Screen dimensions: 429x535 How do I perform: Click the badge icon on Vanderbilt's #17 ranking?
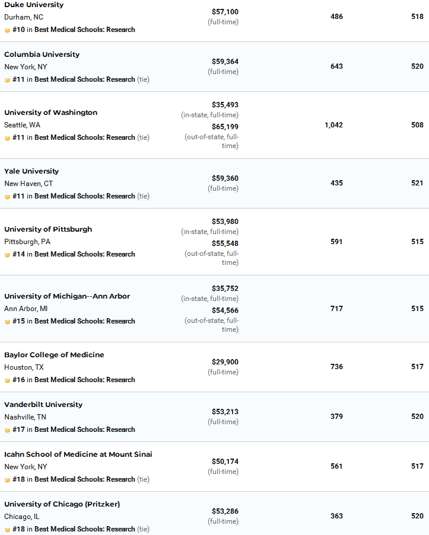click(7, 431)
